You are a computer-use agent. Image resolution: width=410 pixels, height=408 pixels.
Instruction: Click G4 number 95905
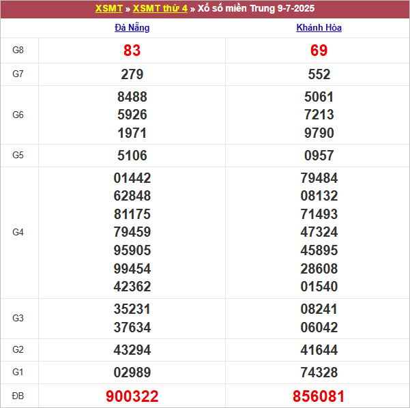click(132, 250)
